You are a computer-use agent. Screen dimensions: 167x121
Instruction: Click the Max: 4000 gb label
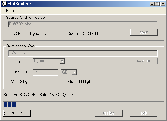tap(79, 82)
